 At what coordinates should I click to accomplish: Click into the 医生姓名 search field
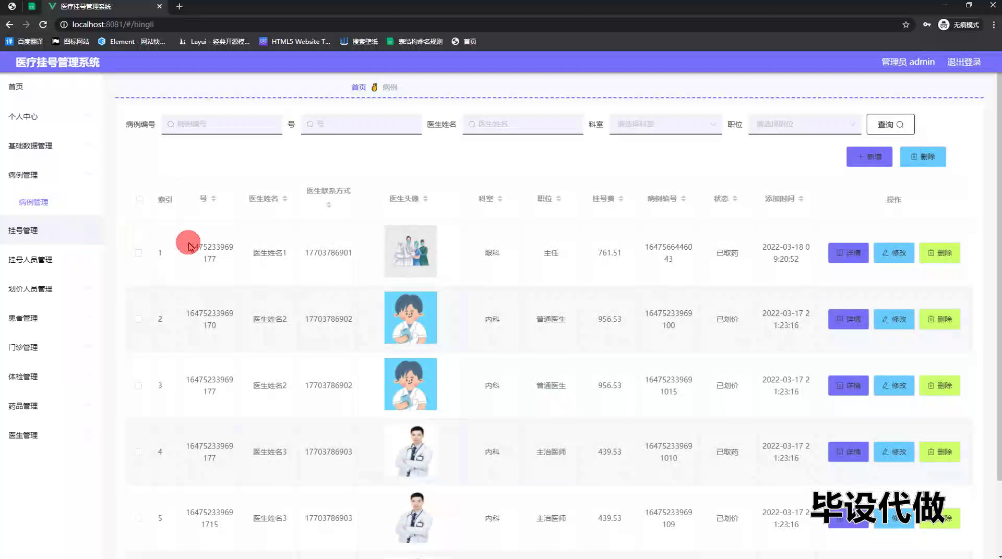(x=523, y=124)
